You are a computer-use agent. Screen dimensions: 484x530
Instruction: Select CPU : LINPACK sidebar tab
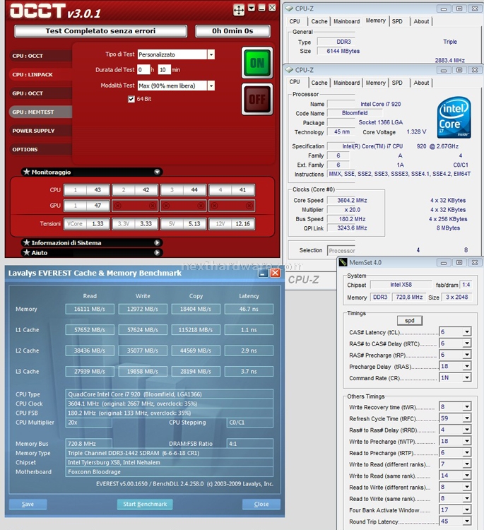[x=40, y=74]
